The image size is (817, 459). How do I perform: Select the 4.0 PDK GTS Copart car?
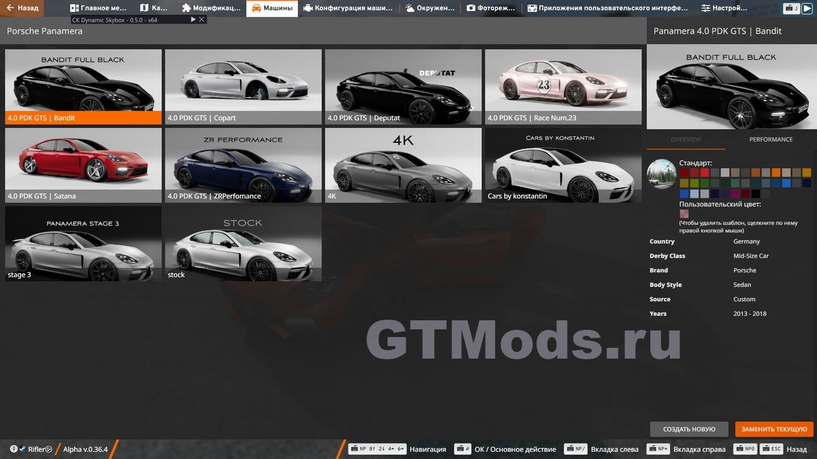(x=243, y=87)
